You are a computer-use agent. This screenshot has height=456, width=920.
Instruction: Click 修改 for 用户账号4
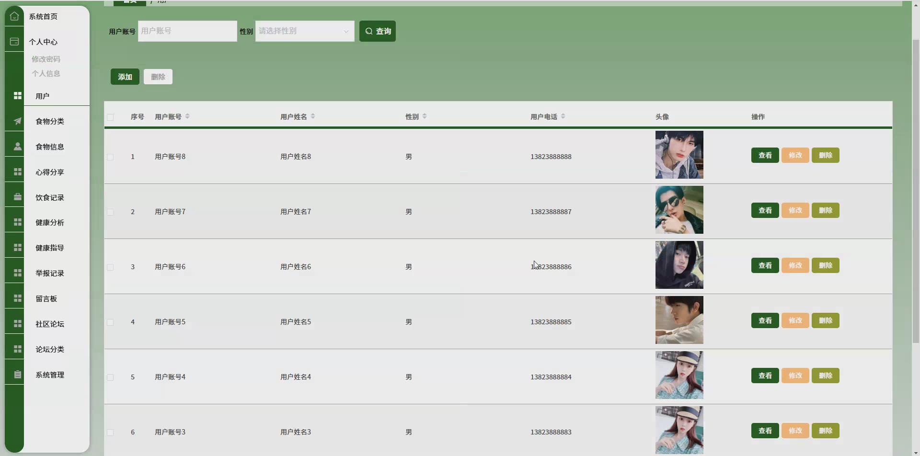tap(795, 376)
